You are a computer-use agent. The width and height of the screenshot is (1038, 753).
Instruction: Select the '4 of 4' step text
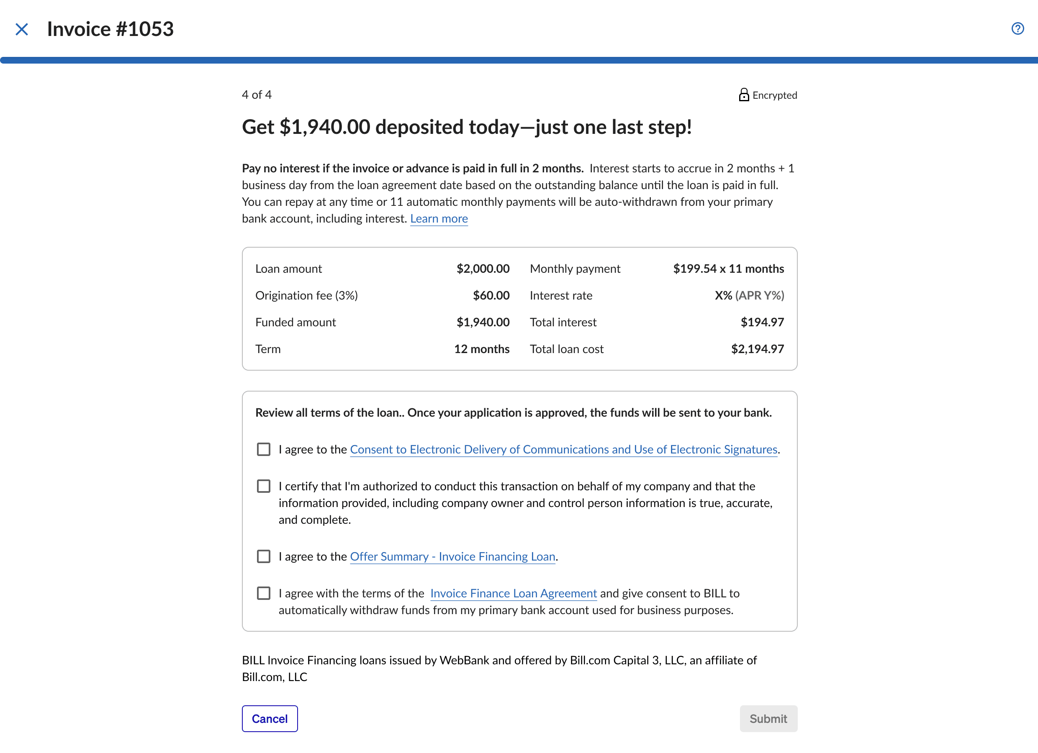256,95
